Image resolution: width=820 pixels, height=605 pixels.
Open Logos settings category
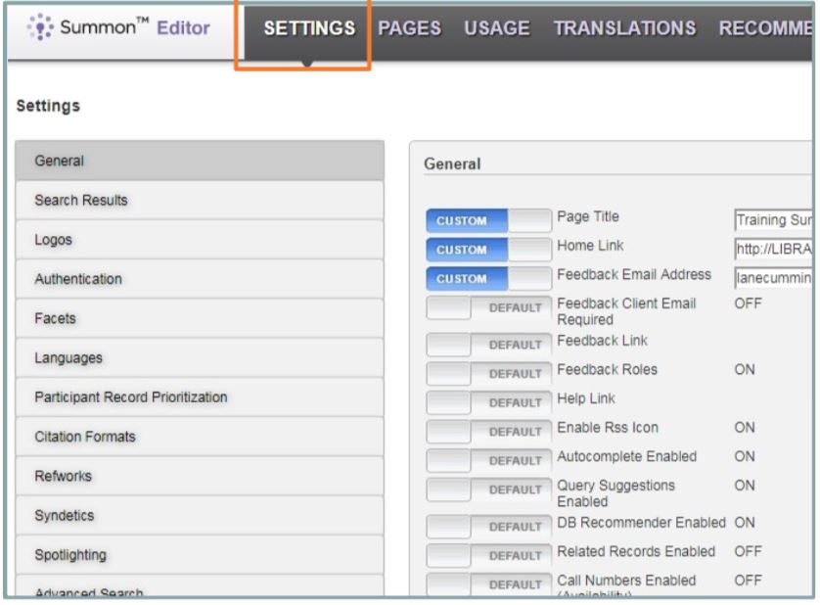pos(200,240)
